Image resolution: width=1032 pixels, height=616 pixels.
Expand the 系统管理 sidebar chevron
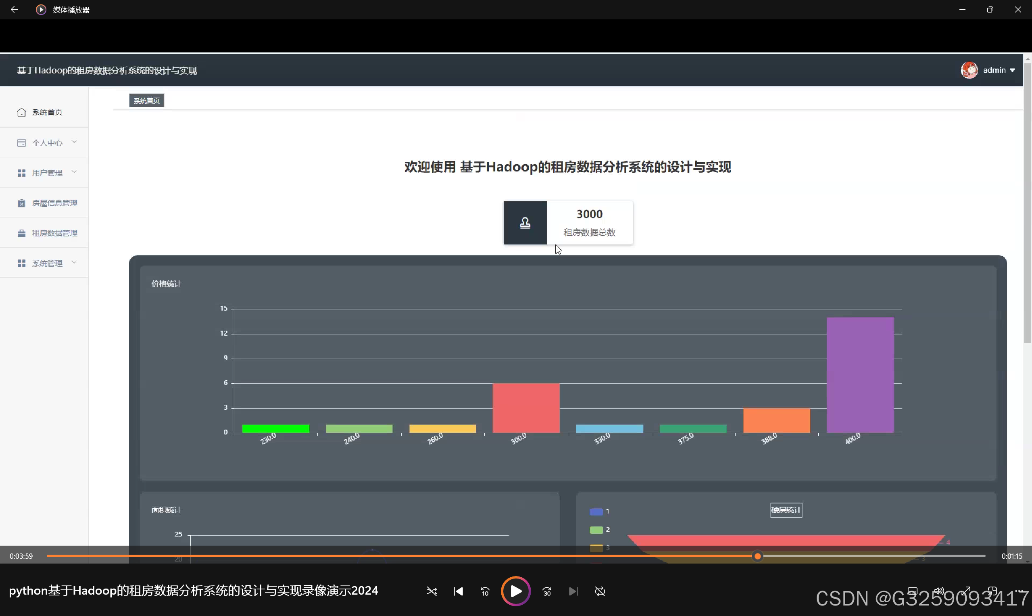coord(74,262)
